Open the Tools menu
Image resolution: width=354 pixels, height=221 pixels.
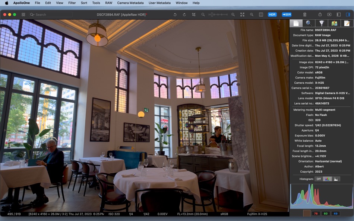click(96, 3)
